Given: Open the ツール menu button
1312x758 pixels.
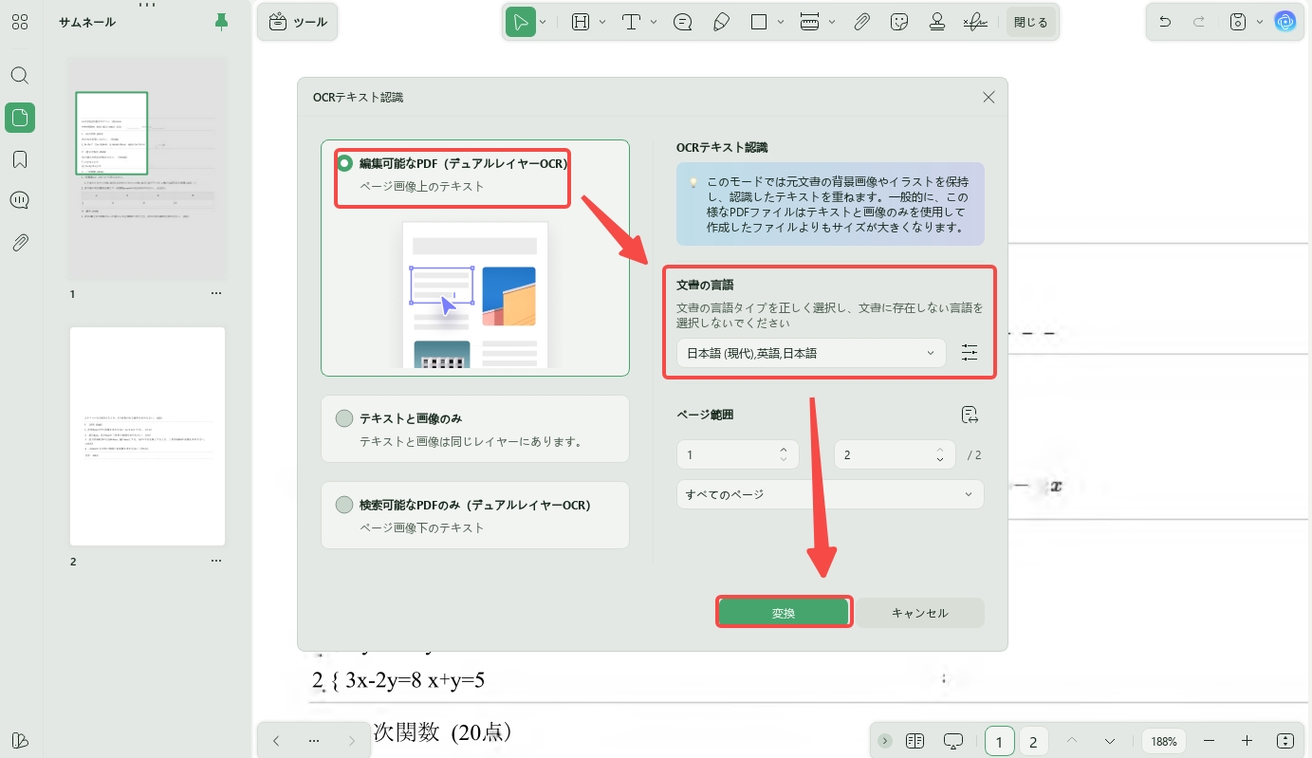Looking at the screenshot, I should [297, 22].
